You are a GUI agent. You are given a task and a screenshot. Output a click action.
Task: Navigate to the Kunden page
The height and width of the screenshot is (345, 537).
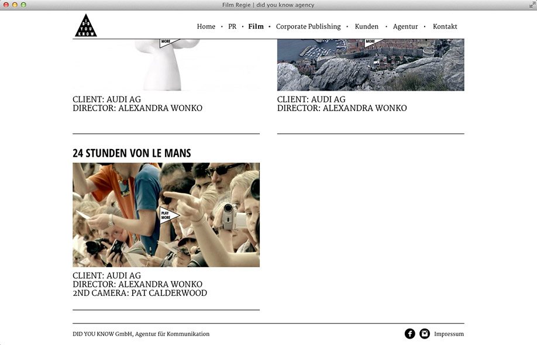click(x=366, y=26)
